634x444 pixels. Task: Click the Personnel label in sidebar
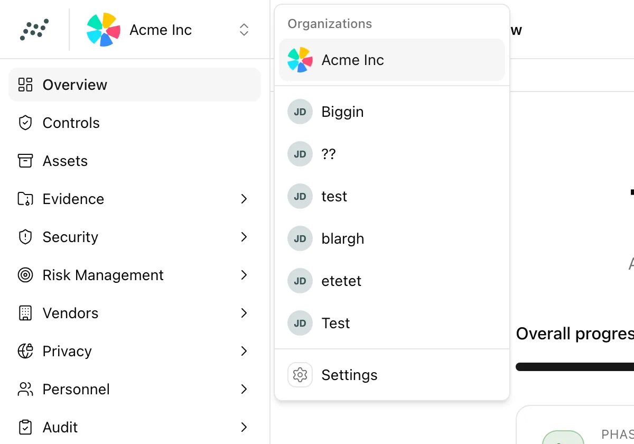[x=76, y=389]
